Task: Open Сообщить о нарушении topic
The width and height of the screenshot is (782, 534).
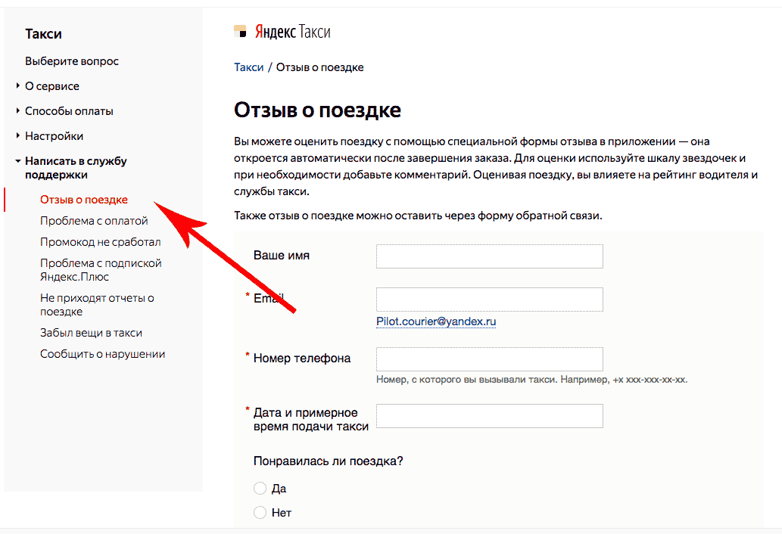Action: tap(102, 354)
